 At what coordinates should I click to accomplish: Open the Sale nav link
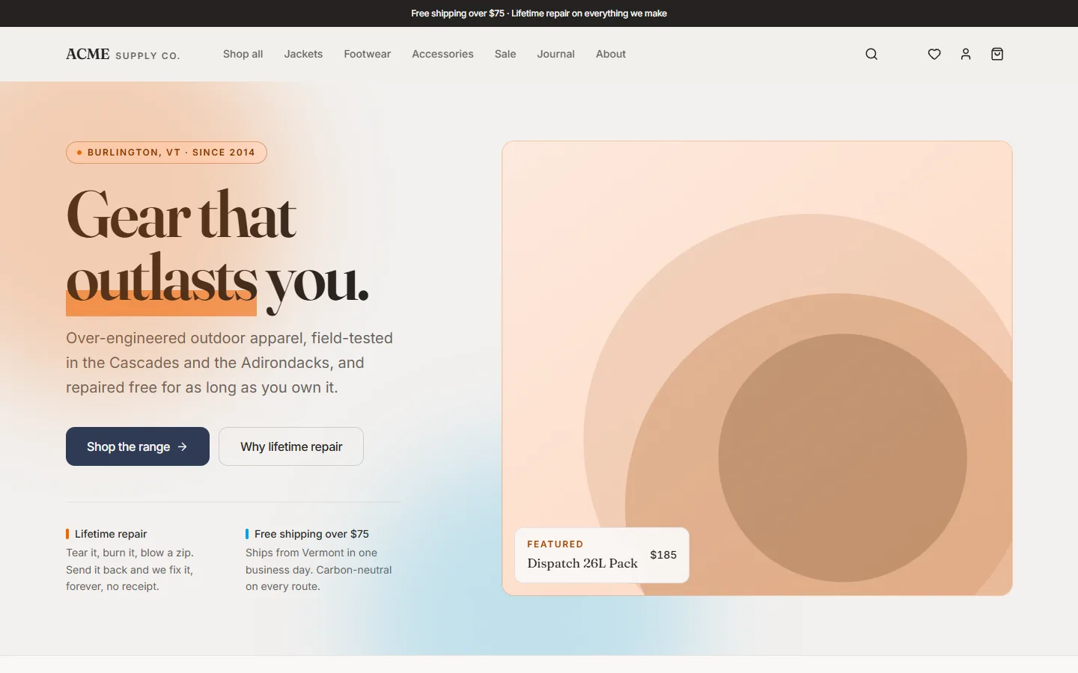(x=505, y=54)
